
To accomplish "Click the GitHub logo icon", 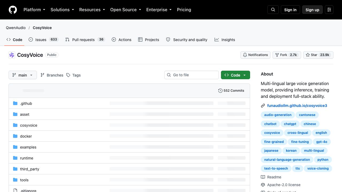I will (x=13, y=10).
